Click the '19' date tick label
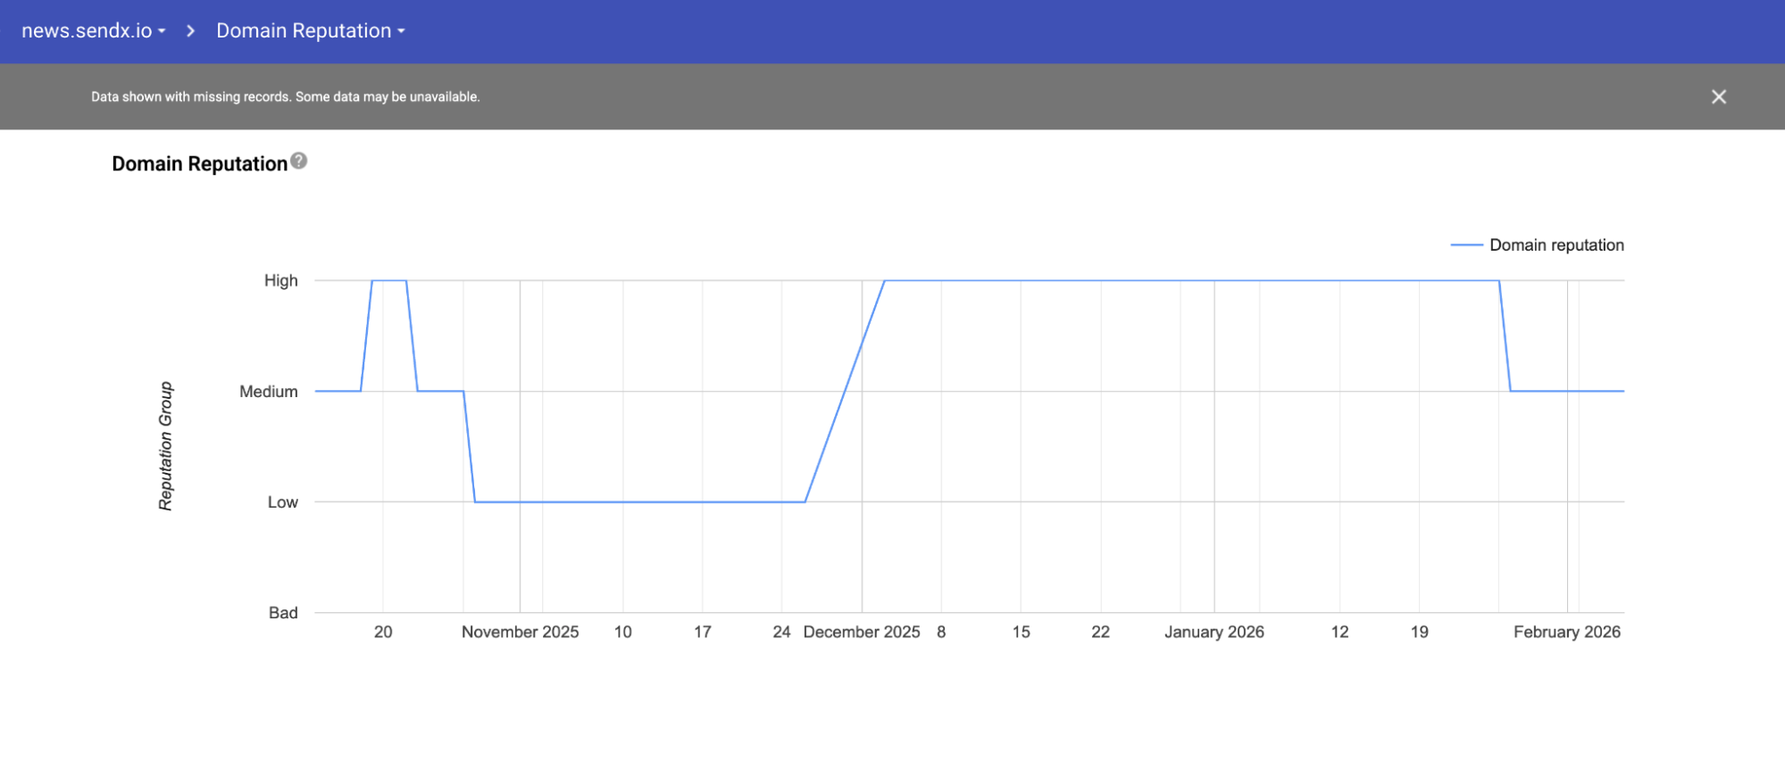The height and width of the screenshot is (770, 1785). [x=1419, y=632]
